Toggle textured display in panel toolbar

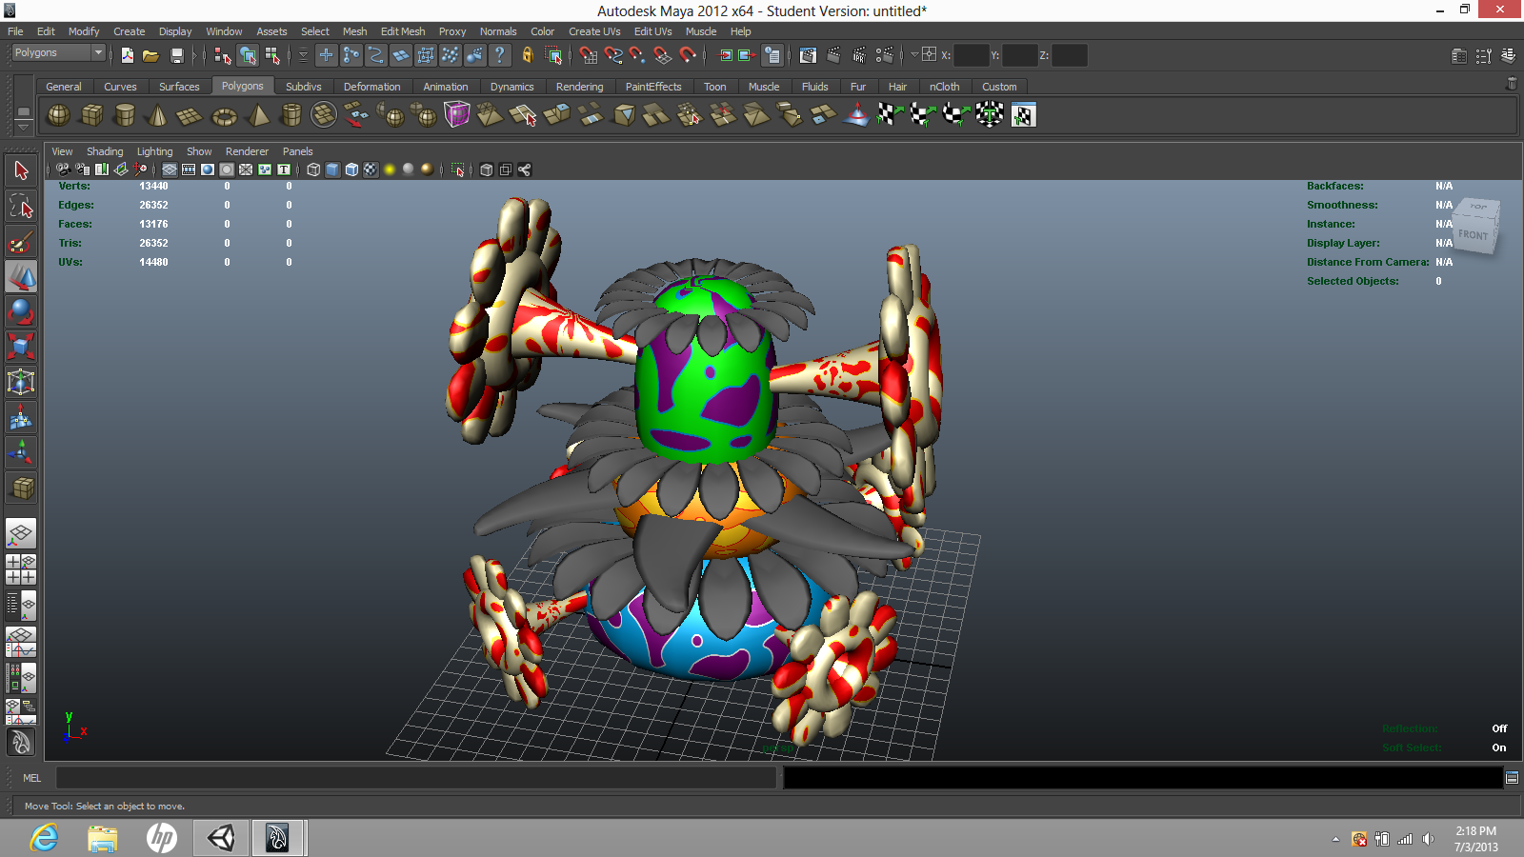[x=371, y=169]
